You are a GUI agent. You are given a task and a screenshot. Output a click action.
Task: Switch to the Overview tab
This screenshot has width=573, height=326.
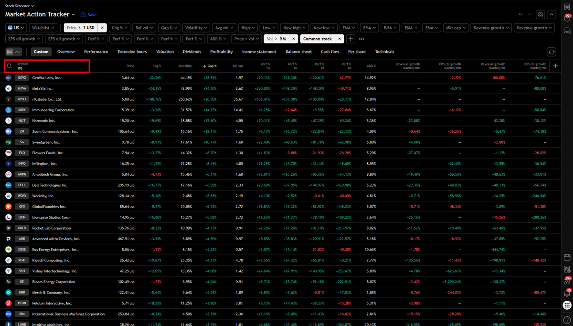pos(66,52)
